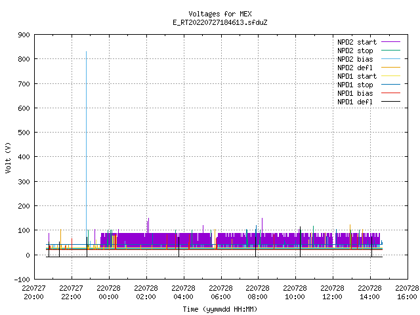The image size is (420, 315).
Task: Click the y-axis tick value 800
Action: point(24,59)
